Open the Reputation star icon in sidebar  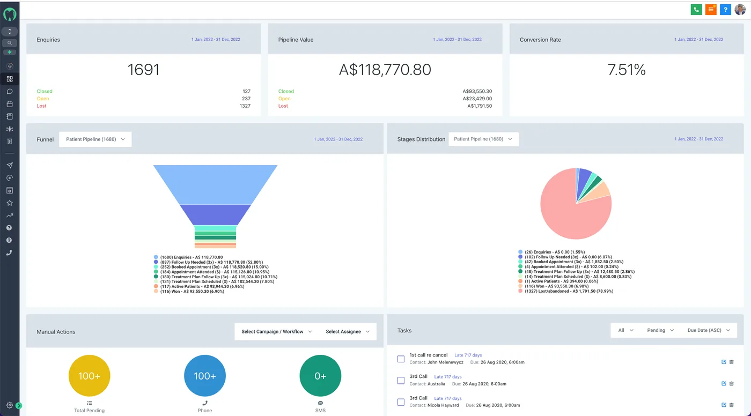10,203
